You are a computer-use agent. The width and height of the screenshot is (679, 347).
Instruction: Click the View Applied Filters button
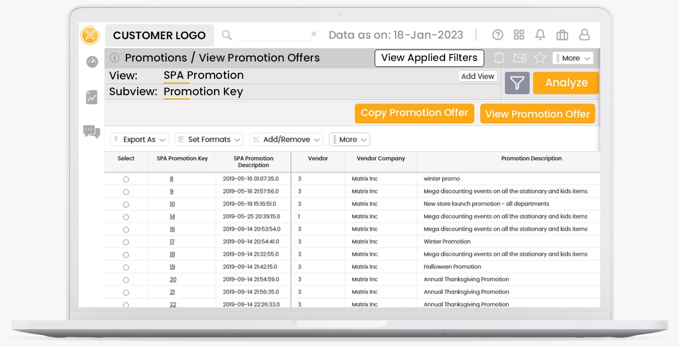(x=429, y=58)
